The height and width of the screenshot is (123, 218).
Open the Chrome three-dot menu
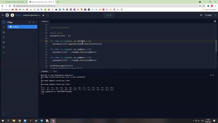click(x=216, y=6)
